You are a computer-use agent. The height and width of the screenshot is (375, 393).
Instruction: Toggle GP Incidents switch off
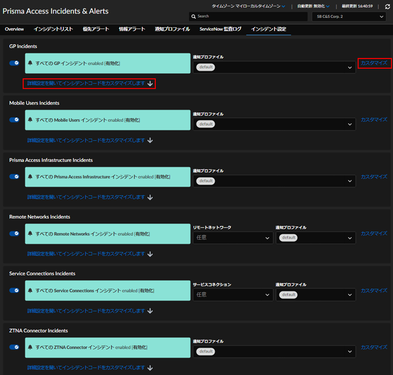click(x=14, y=63)
